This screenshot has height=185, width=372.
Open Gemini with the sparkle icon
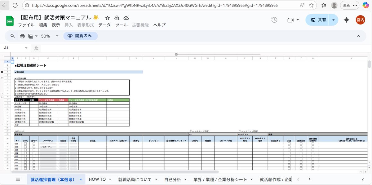(346, 20)
